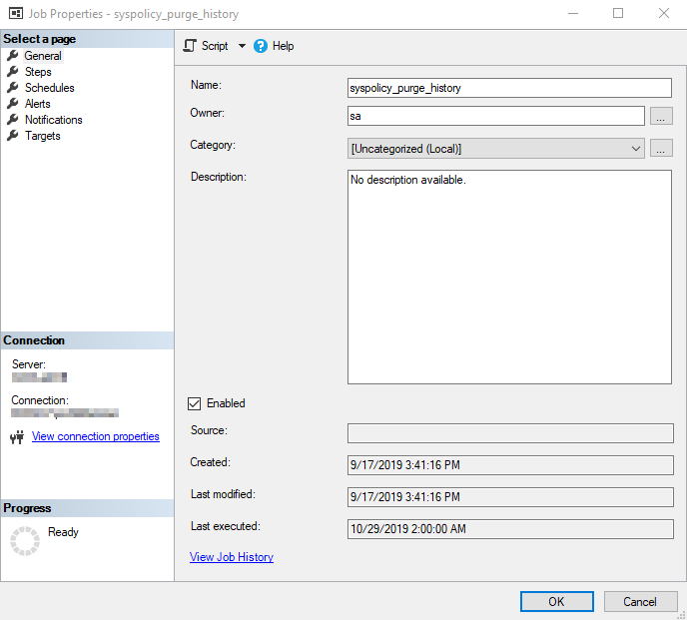Viewport: 687px width, 620px height.
Task: Expand the Script dropdown arrow
Action: click(242, 46)
